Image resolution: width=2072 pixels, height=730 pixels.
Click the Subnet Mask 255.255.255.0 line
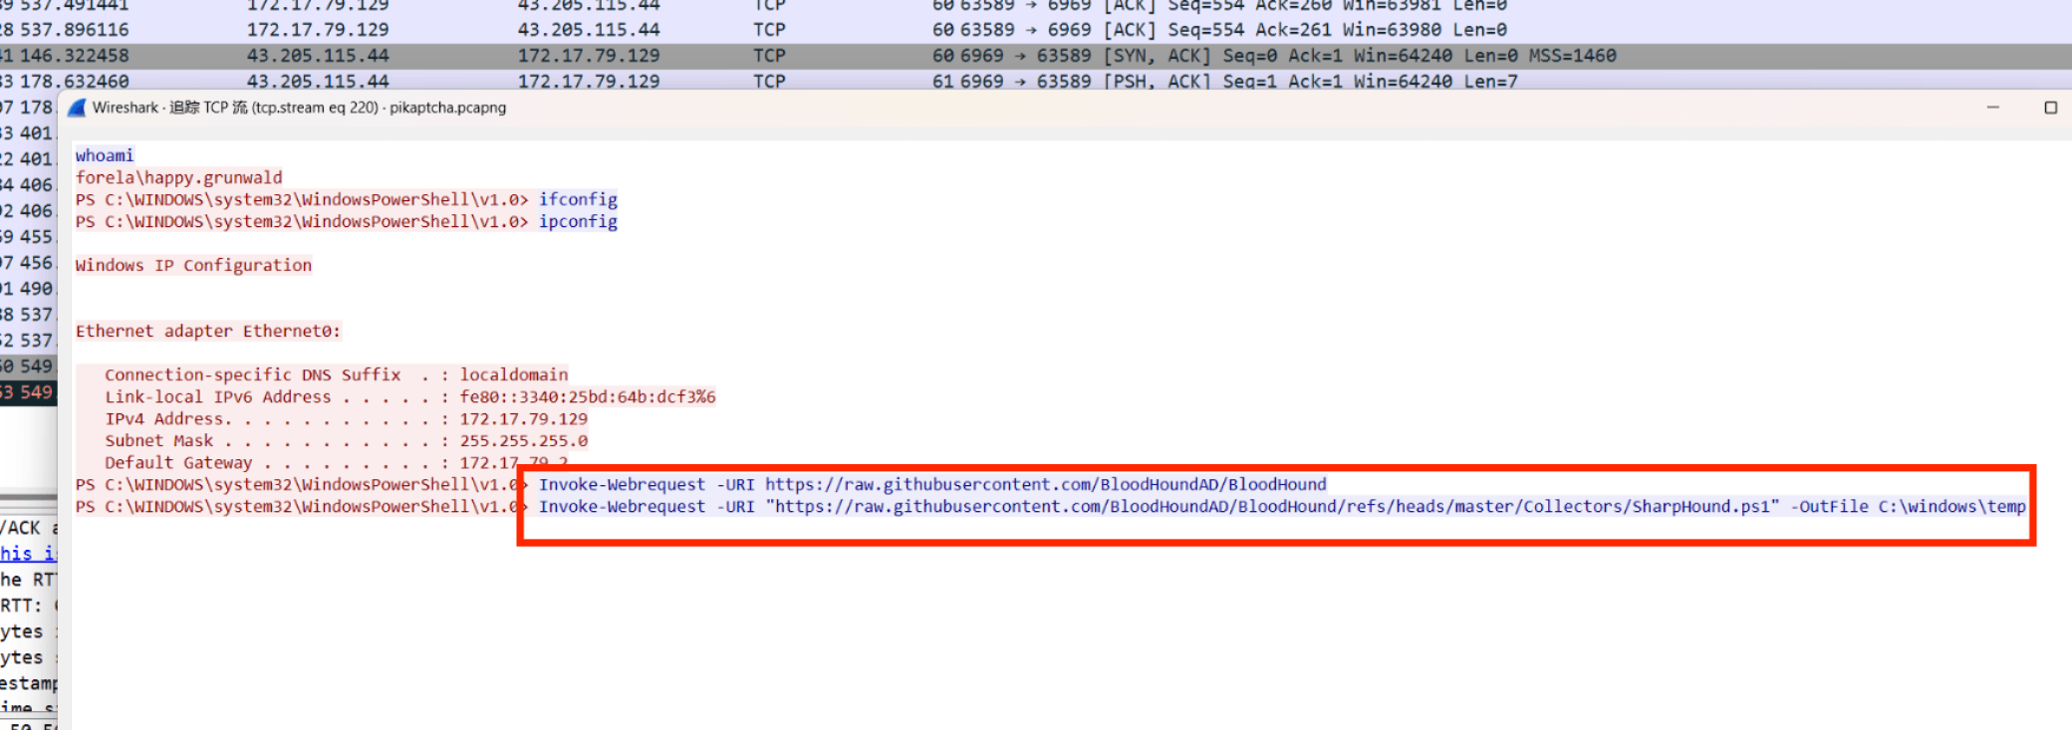(x=347, y=440)
